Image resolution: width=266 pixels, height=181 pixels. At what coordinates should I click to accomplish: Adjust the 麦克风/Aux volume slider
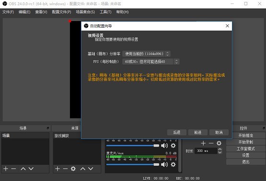(x=133, y=164)
